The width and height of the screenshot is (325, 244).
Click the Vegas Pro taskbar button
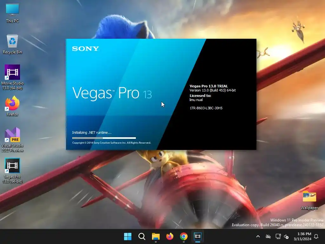(198, 236)
